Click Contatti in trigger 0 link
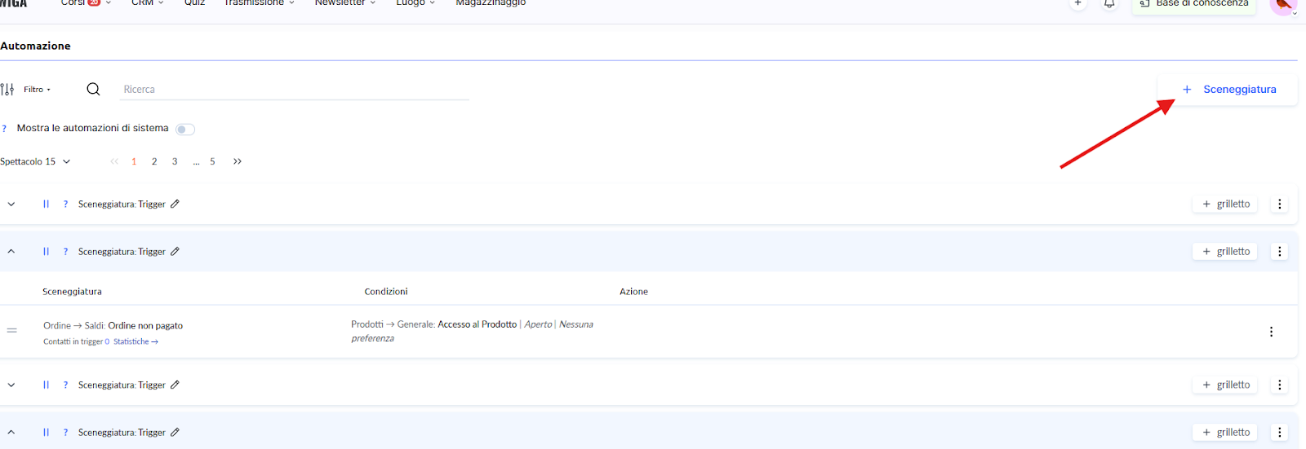Screen dimensions: 1306x449 point(76,342)
